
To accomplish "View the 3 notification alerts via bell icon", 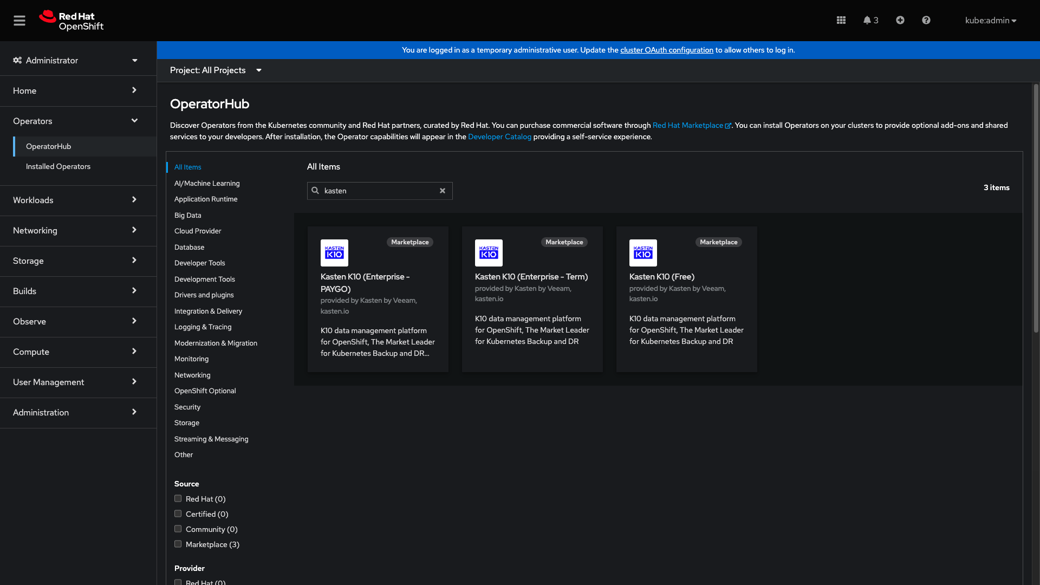I will [870, 20].
